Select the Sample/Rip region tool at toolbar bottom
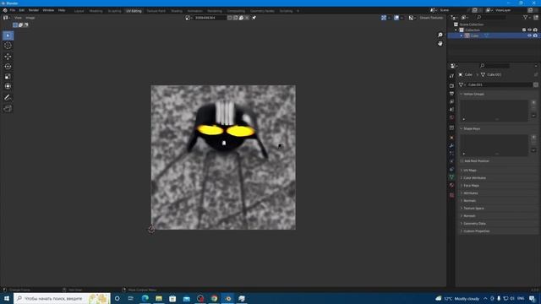Viewport: 541px width, 304px height. click(8, 109)
